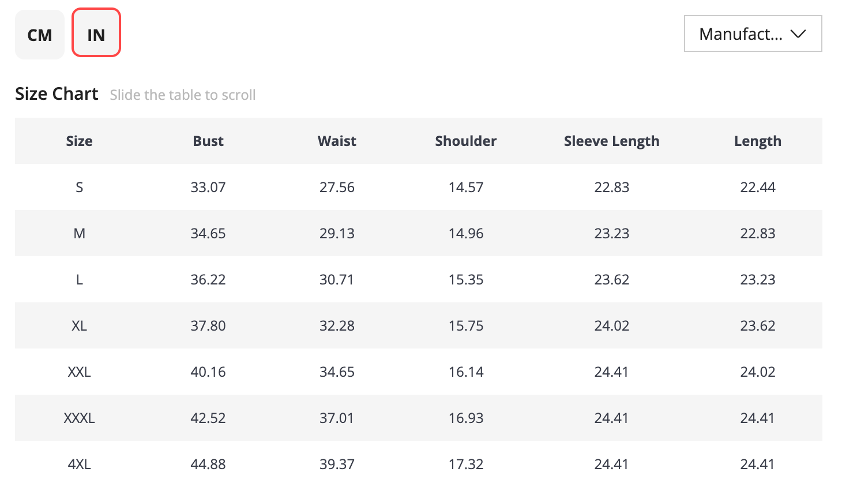Image resolution: width=842 pixels, height=487 pixels.
Task: Click the Size Chart heading
Action: coord(57,94)
